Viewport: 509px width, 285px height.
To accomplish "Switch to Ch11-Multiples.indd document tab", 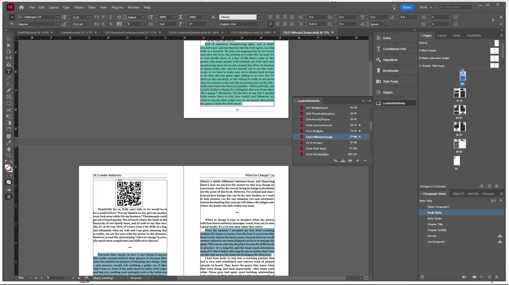I will tap(251, 33).
